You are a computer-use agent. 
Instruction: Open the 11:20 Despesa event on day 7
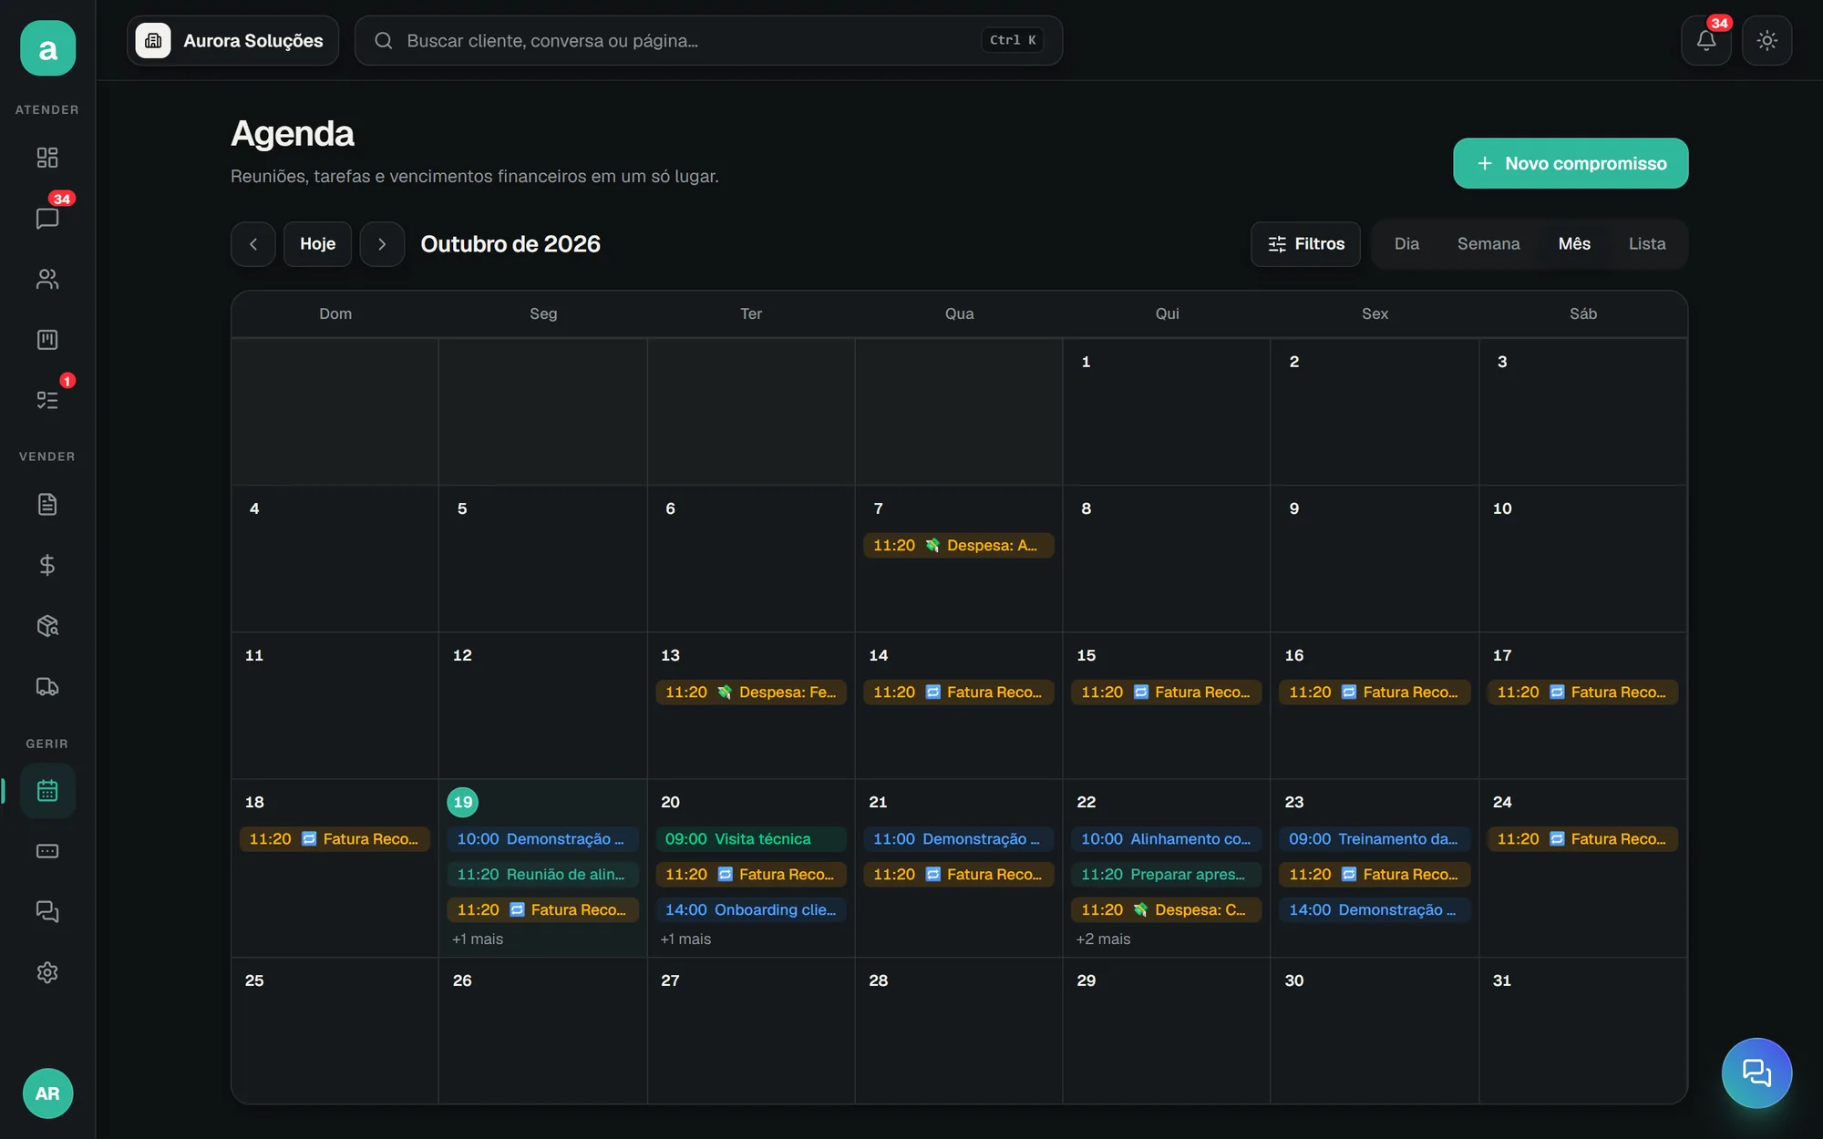(959, 545)
